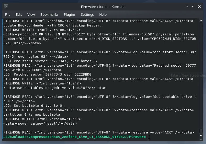The width and height of the screenshot is (206, 144).
Task: Maximize the Konsole window
Action: (x=193, y=7)
